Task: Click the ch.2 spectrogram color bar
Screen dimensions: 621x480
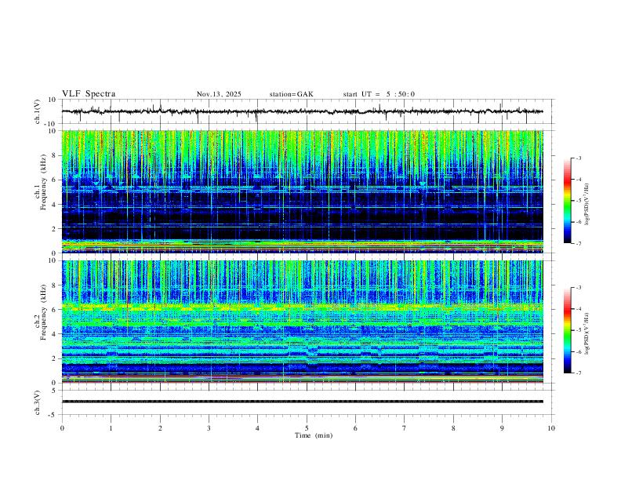Action: [568, 330]
